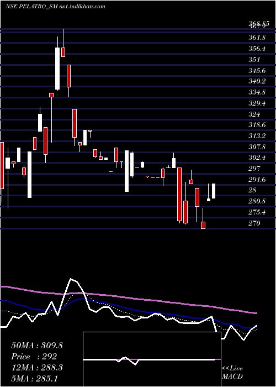
Task: Select the 297 price axis label
Action: 254,169
